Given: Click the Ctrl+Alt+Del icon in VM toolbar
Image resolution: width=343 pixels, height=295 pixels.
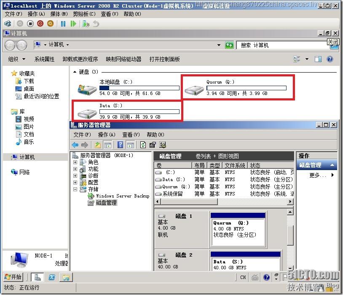Looking at the screenshot, I should (x=8, y=24).
